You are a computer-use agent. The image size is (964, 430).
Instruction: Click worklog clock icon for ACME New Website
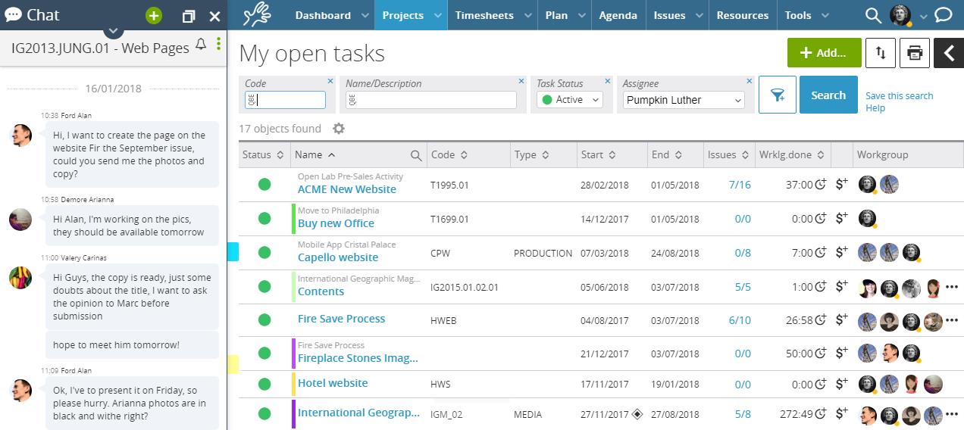click(x=820, y=185)
